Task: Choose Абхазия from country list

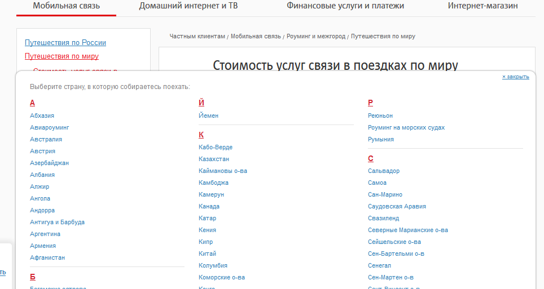Action: click(x=42, y=115)
